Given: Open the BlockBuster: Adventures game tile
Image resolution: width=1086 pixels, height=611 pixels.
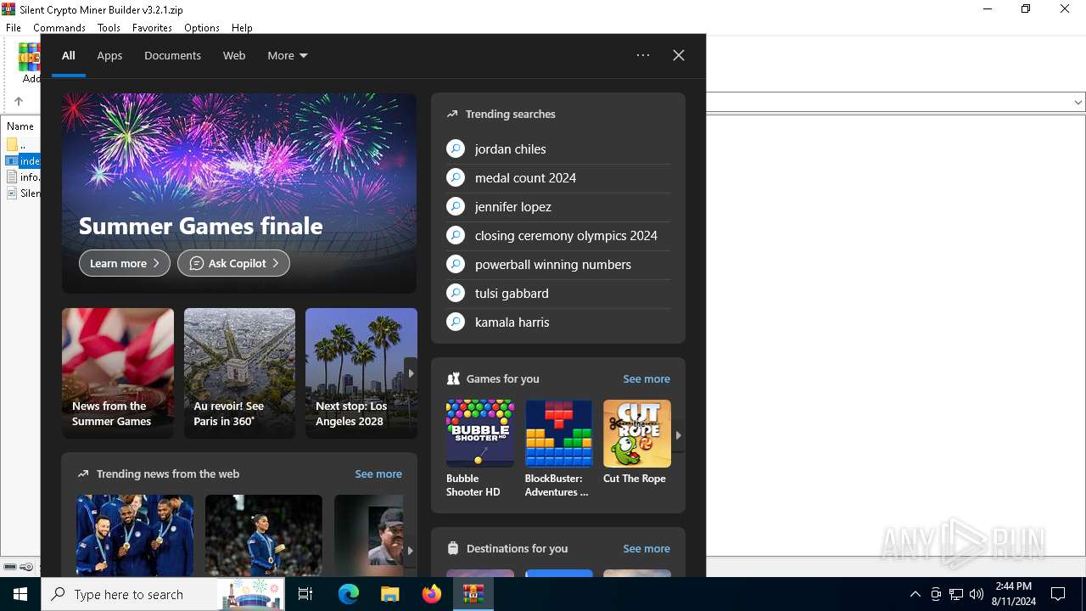Looking at the screenshot, I should (558, 449).
